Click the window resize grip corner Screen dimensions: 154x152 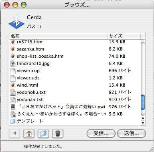click(151, 149)
